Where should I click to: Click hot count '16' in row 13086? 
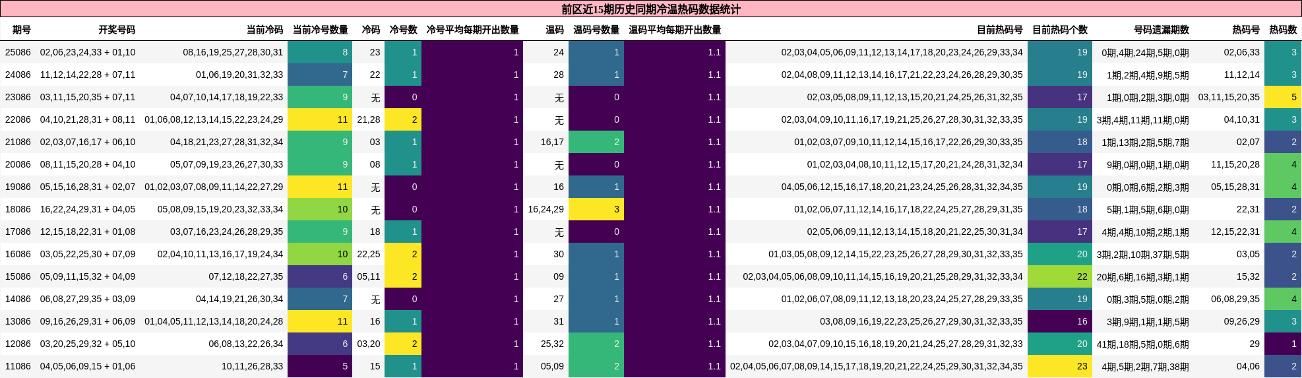[1060, 321]
